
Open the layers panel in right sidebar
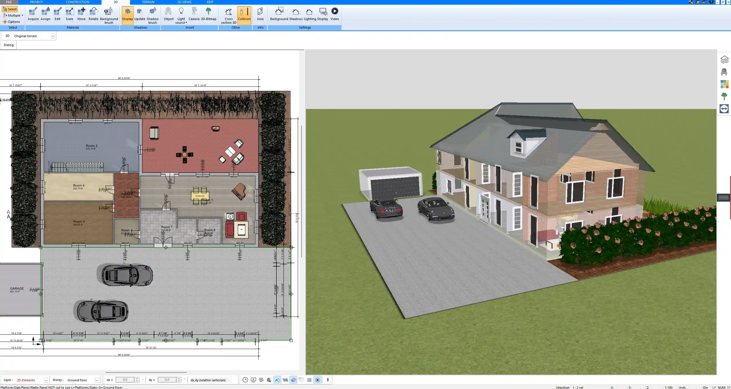click(724, 60)
